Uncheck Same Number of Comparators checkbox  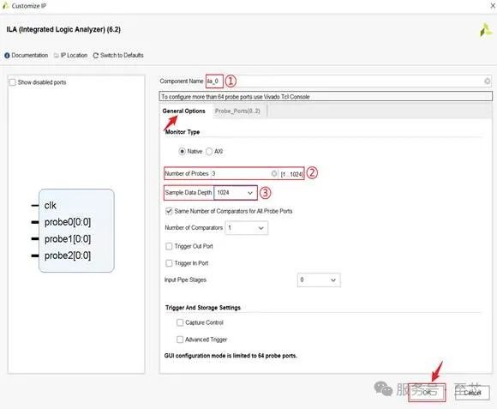[169, 211]
